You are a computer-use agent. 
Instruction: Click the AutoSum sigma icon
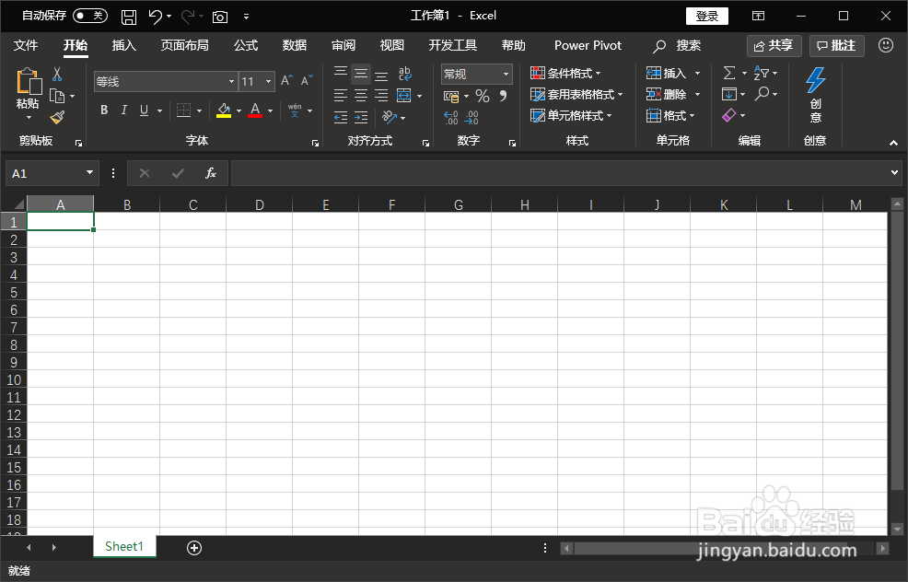coord(729,73)
